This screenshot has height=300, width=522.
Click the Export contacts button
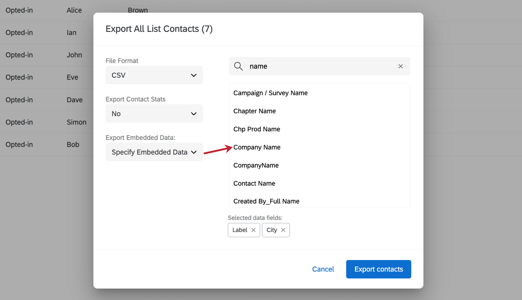pyautogui.click(x=378, y=269)
